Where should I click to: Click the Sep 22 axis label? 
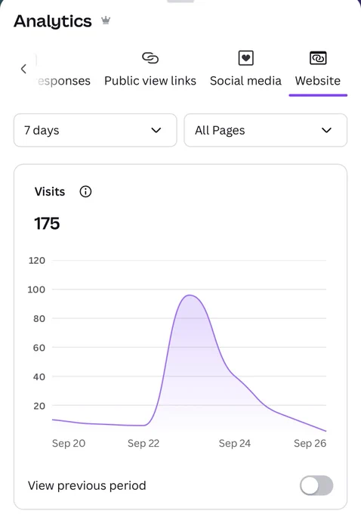click(143, 443)
